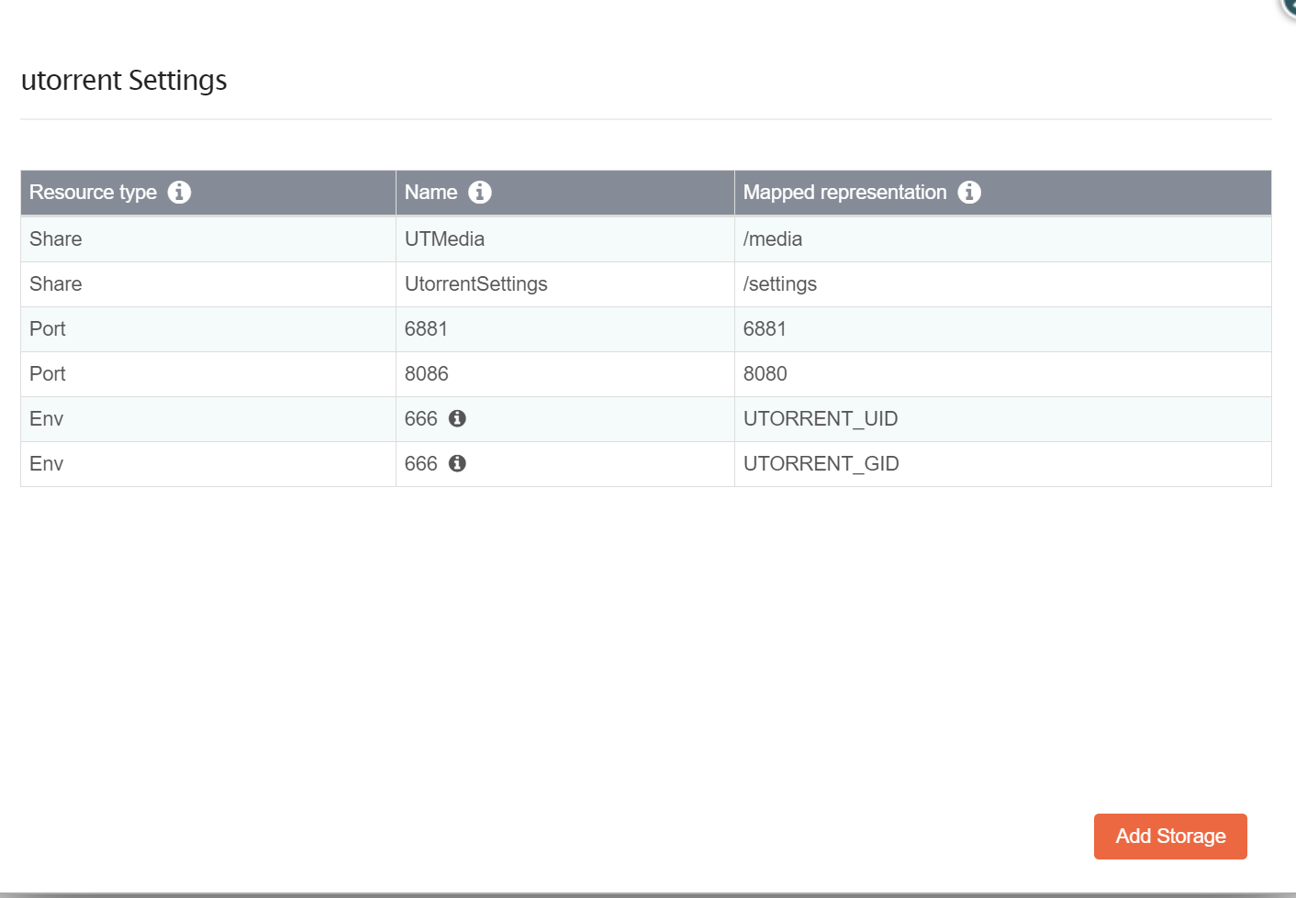Click the UTORRENT_GID mapped value
Viewport: 1296px width, 898px height.
[821, 464]
